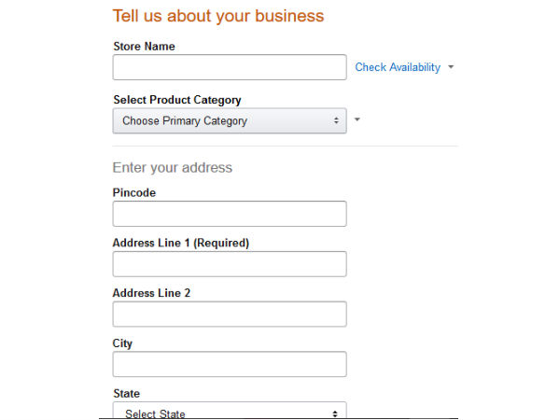
Task: Click the Store Name label
Action: [144, 47]
